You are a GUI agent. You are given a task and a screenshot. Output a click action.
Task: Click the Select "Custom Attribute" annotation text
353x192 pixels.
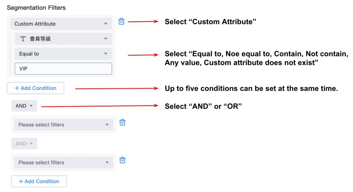[211, 22]
